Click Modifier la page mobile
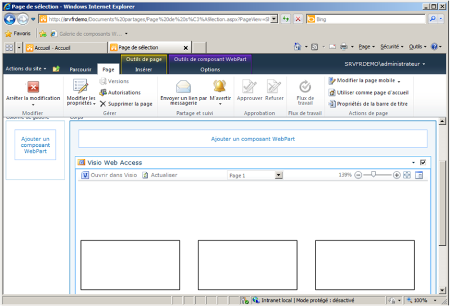 (364, 80)
